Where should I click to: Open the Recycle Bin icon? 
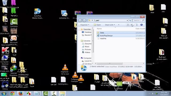(x=5, y=4)
